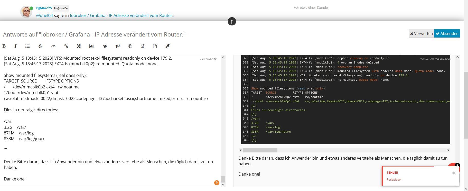Open the text color eyedropper tool
The image size is (468, 191).
167,46
